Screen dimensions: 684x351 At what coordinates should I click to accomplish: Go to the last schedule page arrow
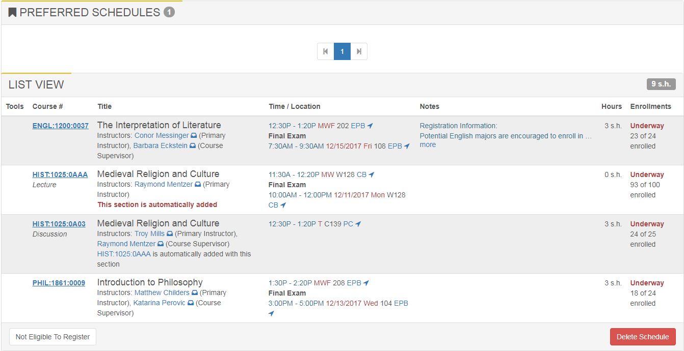359,51
